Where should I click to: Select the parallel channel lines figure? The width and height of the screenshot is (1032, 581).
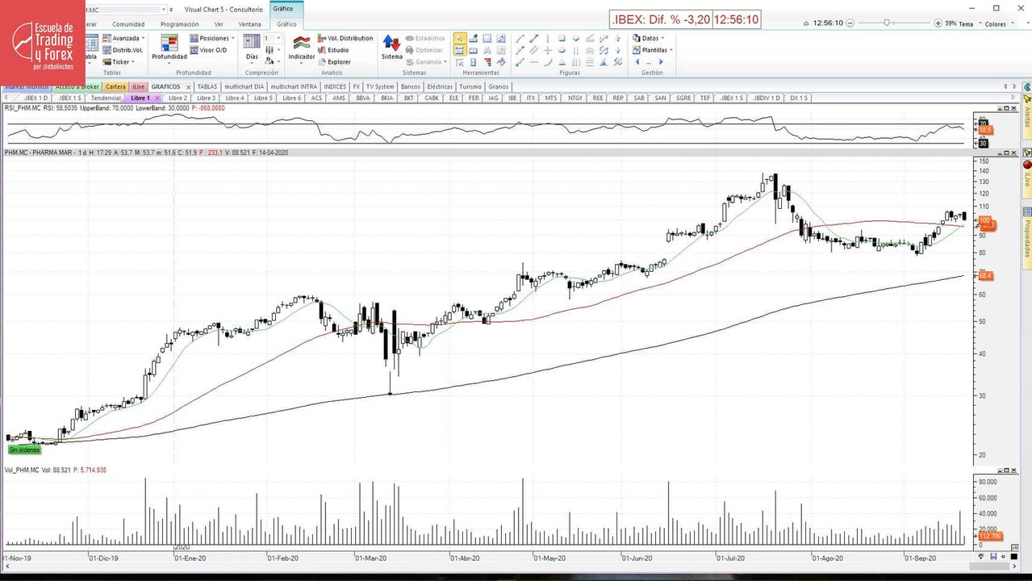tap(534, 50)
